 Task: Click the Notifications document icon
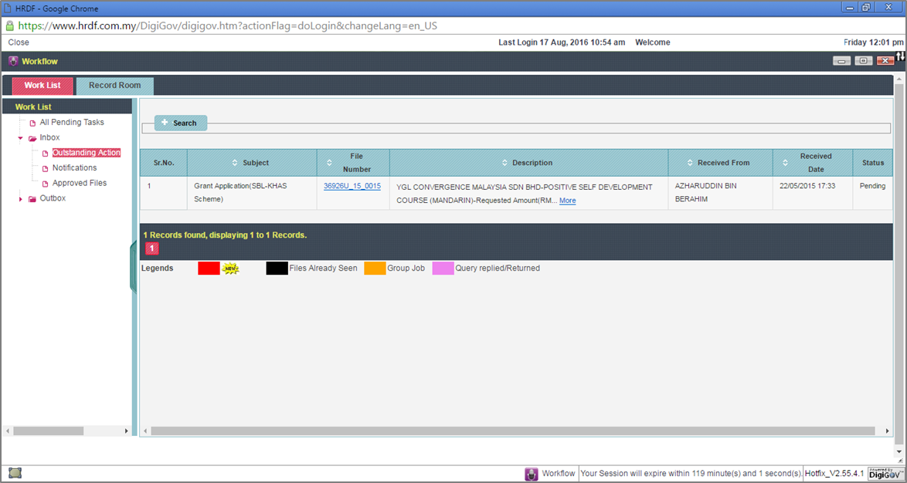pyautogui.click(x=45, y=168)
